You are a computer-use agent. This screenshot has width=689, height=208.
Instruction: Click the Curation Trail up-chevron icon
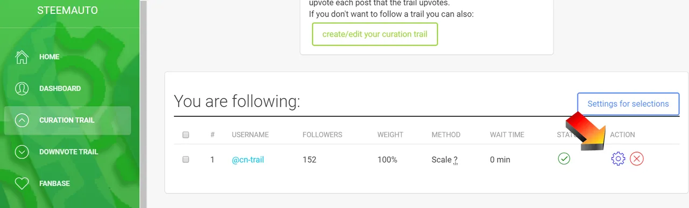22,120
